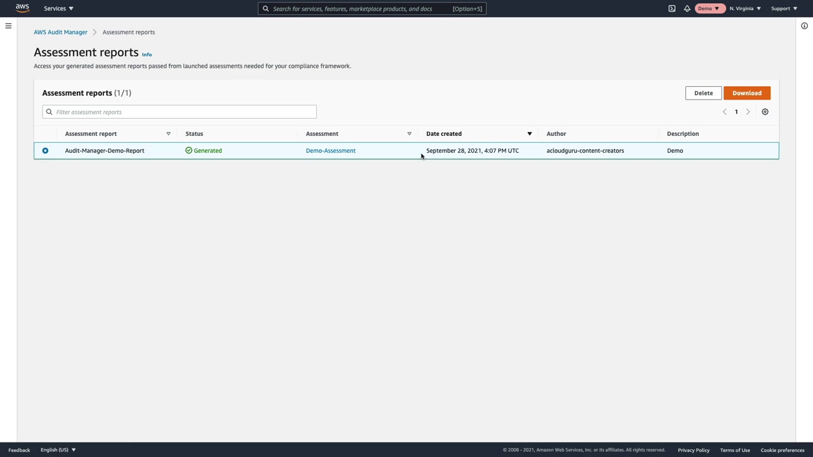
Task: Open the notifications bell
Action: point(687,8)
